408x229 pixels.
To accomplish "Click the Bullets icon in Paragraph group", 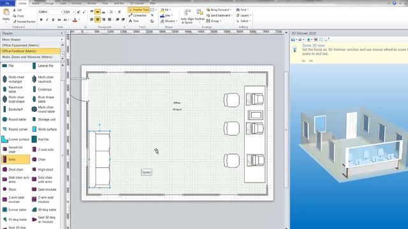I will [x=111, y=12].
